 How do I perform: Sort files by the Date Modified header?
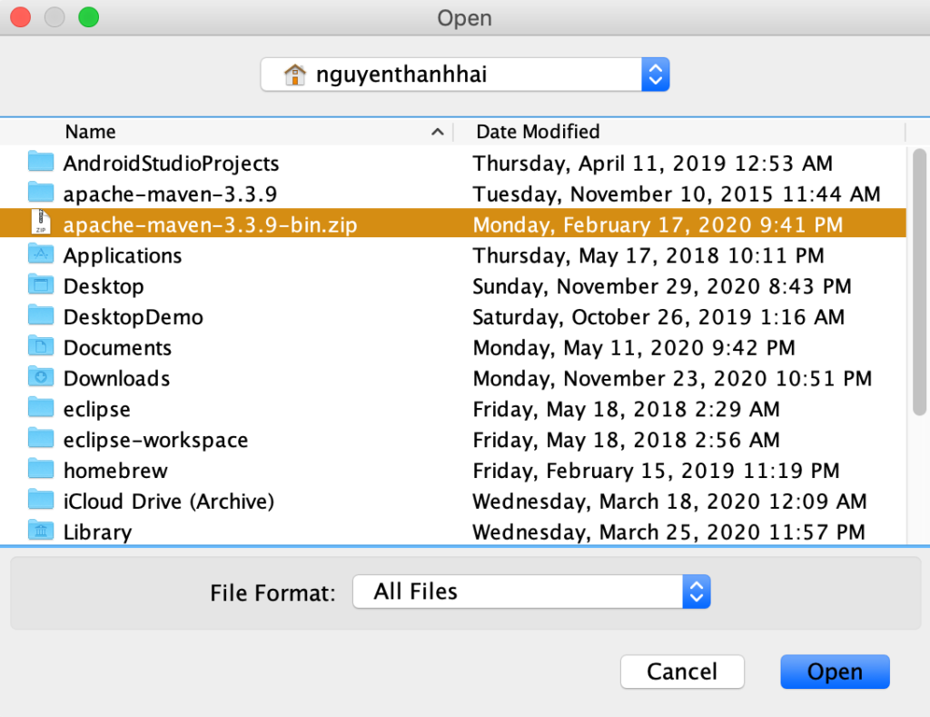coord(538,132)
